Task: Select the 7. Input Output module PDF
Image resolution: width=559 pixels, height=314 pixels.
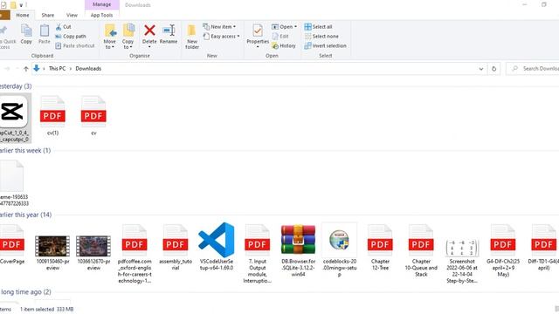Action: point(257,254)
